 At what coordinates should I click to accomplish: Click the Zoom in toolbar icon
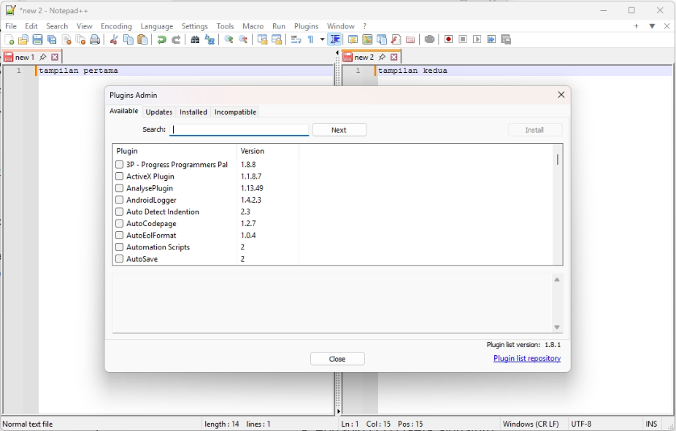pos(228,39)
